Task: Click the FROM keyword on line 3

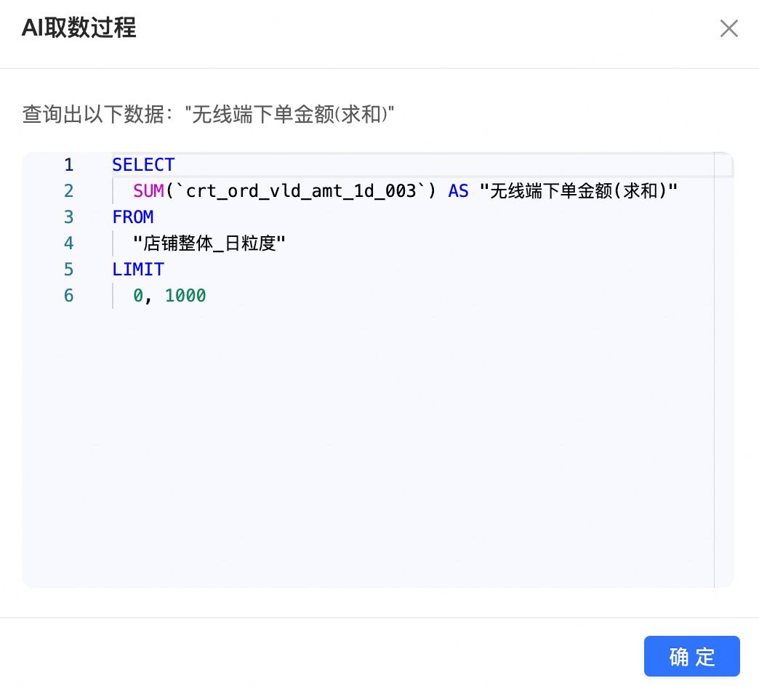Action: pos(132,217)
